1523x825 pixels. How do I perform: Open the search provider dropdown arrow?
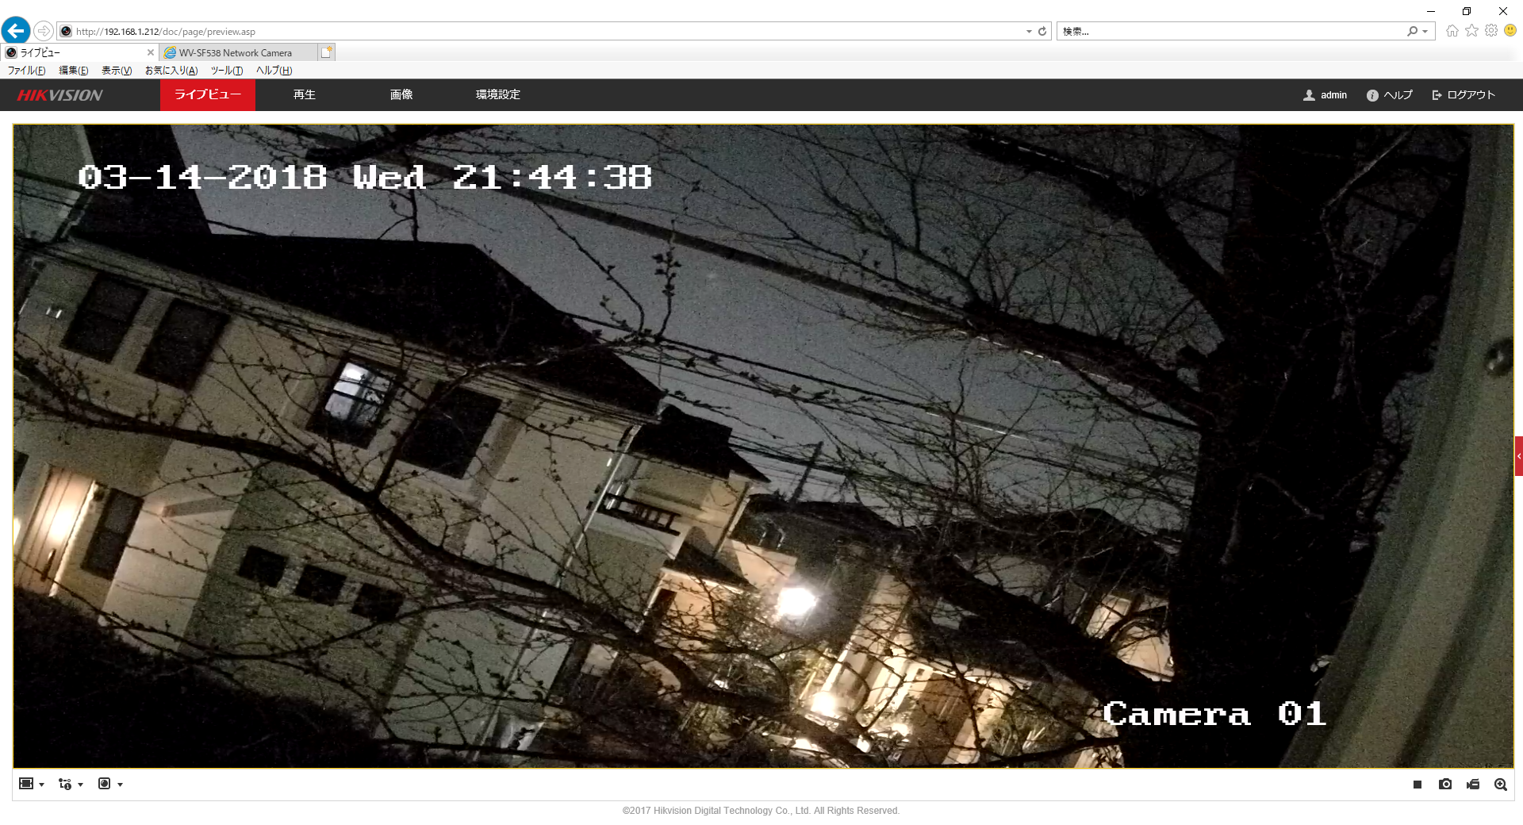coord(1425,32)
